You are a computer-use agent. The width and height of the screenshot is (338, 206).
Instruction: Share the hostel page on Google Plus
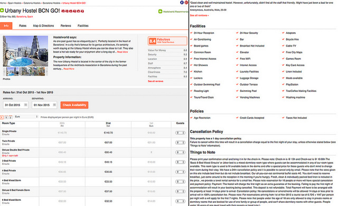(186, 2)
